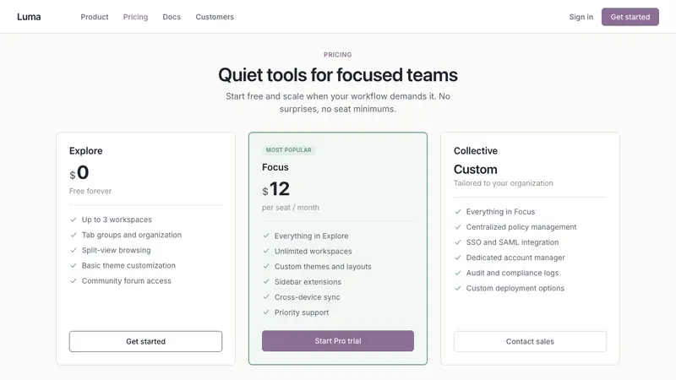Click 'Unlimited workspaces' feature text
This screenshot has height=380, width=676.
pos(313,251)
